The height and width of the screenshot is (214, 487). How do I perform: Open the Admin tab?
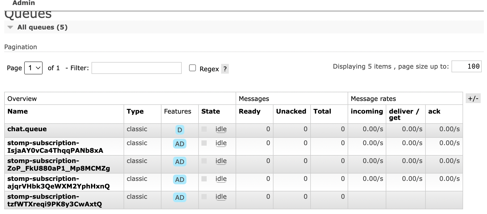point(24,3)
